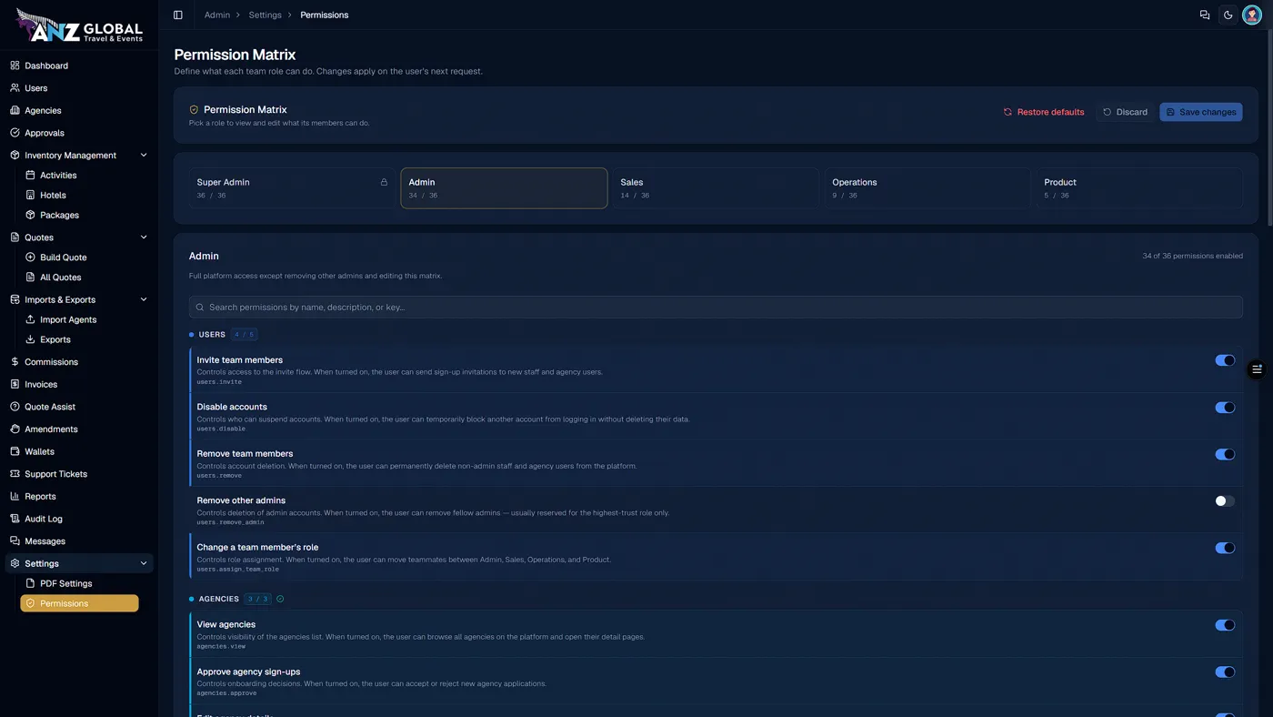1273x717 pixels.
Task: Click the sidebar collapse icon in header
Action: (x=178, y=15)
